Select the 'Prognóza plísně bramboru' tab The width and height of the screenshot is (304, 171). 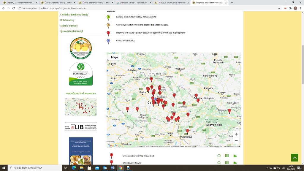209,3
